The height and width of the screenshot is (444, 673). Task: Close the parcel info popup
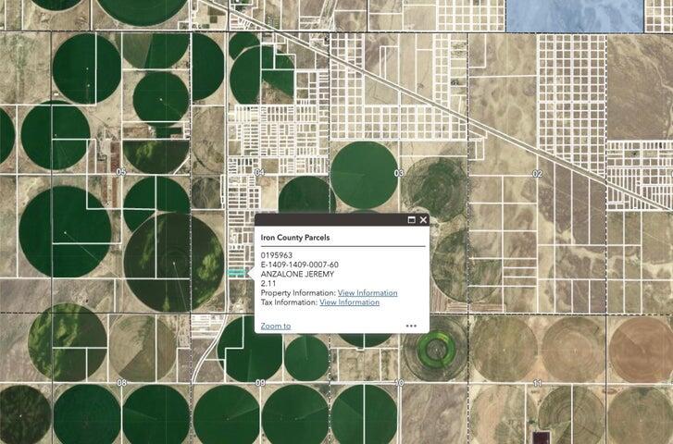[x=423, y=220]
